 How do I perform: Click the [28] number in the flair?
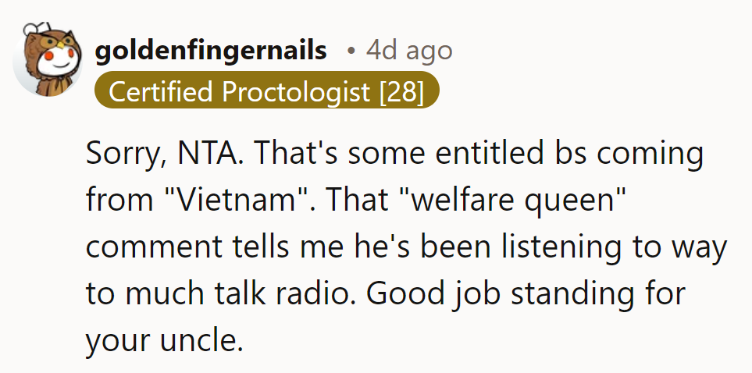click(400, 92)
